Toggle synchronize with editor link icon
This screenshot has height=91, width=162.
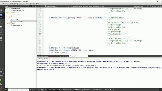(x=31, y=6)
